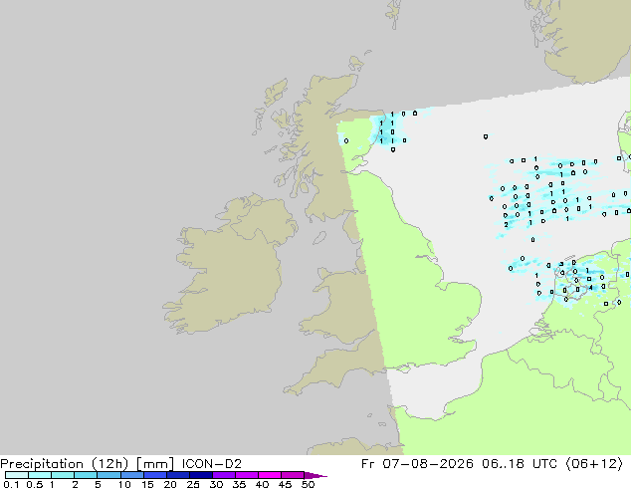Click the "[mm]" unit label
Screen dimensions: 631x488
(155, 464)
